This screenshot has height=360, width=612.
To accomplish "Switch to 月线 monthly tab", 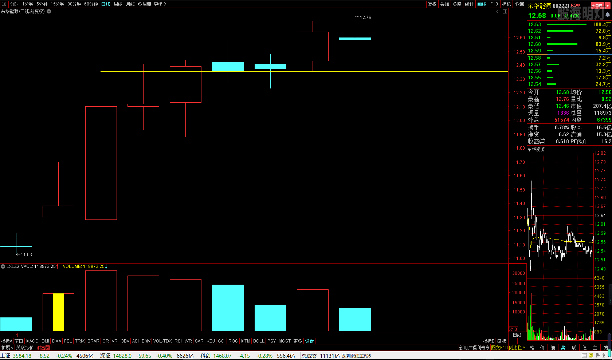I will [x=130, y=4].
